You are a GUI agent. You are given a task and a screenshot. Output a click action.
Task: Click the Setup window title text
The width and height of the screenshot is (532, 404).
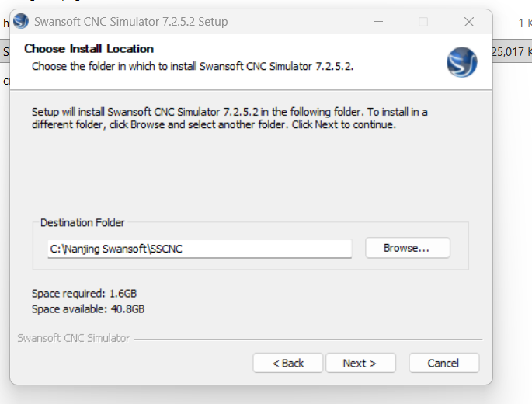(x=131, y=22)
